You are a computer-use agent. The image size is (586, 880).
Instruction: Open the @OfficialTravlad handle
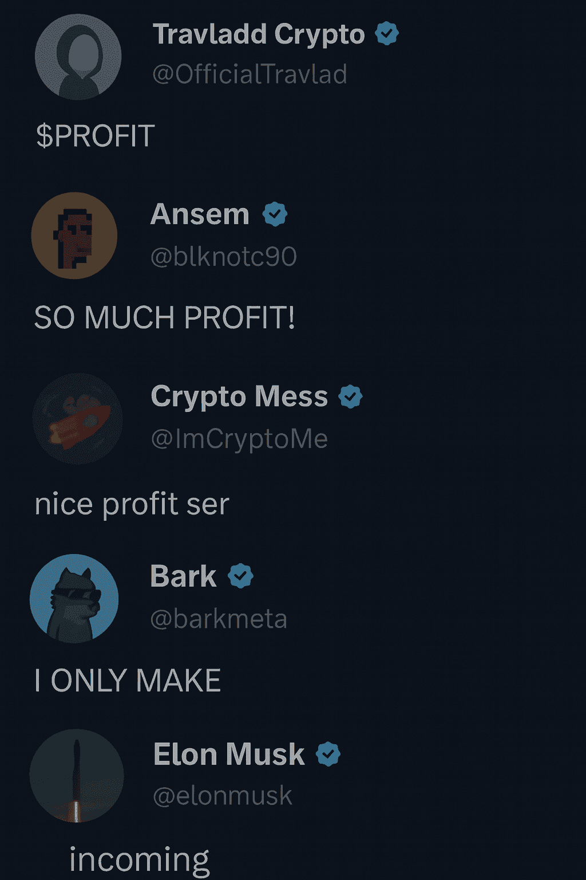tap(250, 74)
